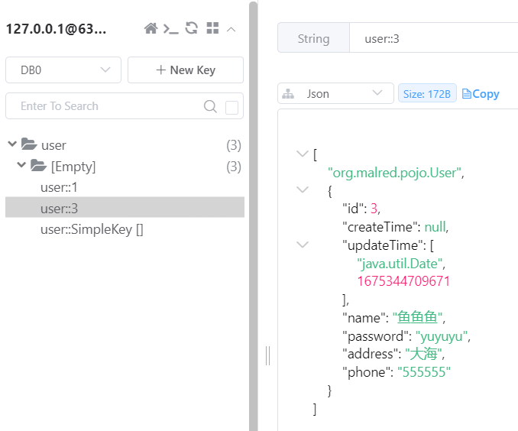Screen dimensions: 518x431
Task: Collapse the 127.0.0.1 connection with the up arrow
Action: pos(231,29)
